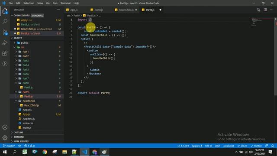Open the Accounts icon
This screenshot has width=277, height=156.
tap(5, 127)
